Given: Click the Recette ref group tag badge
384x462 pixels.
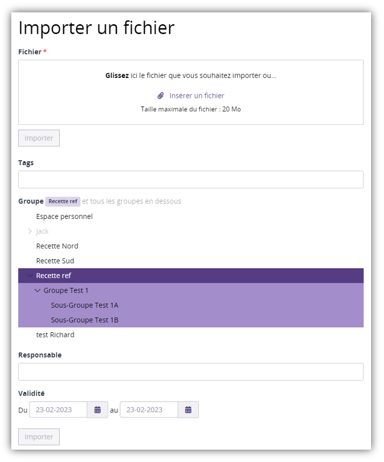Looking at the screenshot, I should (x=62, y=202).
